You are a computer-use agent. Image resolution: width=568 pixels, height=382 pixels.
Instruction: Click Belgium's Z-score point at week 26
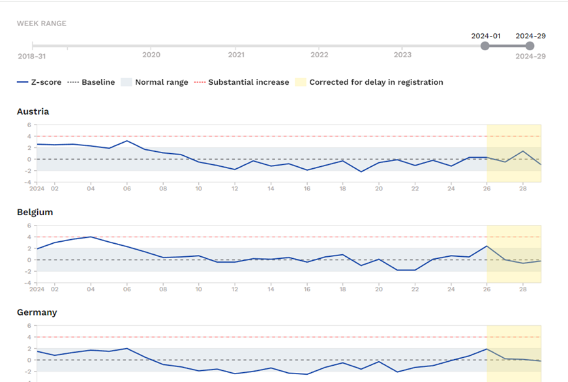(487, 246)
